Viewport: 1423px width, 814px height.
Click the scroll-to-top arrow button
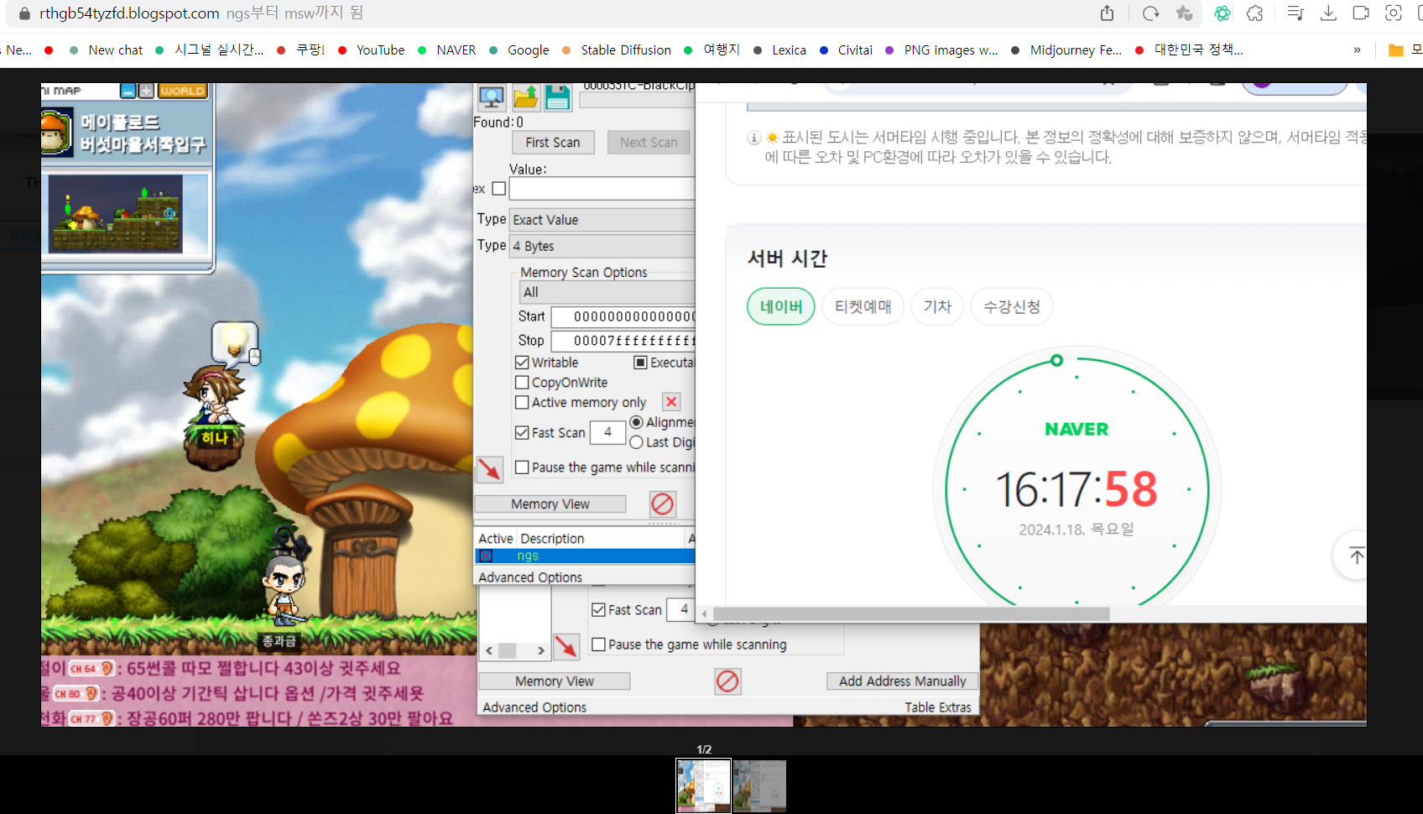[x=1355, y=555]
